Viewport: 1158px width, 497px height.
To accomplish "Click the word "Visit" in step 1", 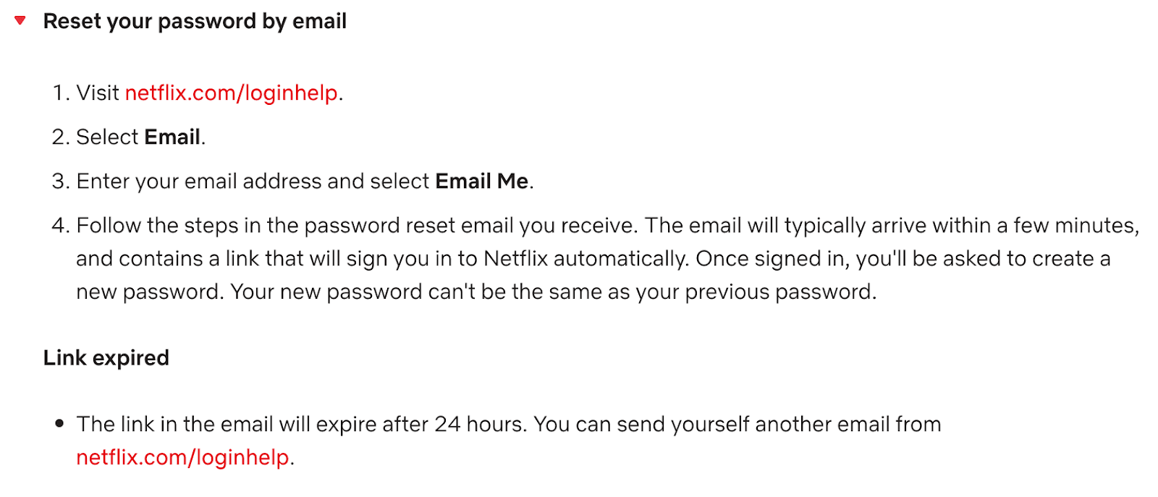I will [98, 93].
